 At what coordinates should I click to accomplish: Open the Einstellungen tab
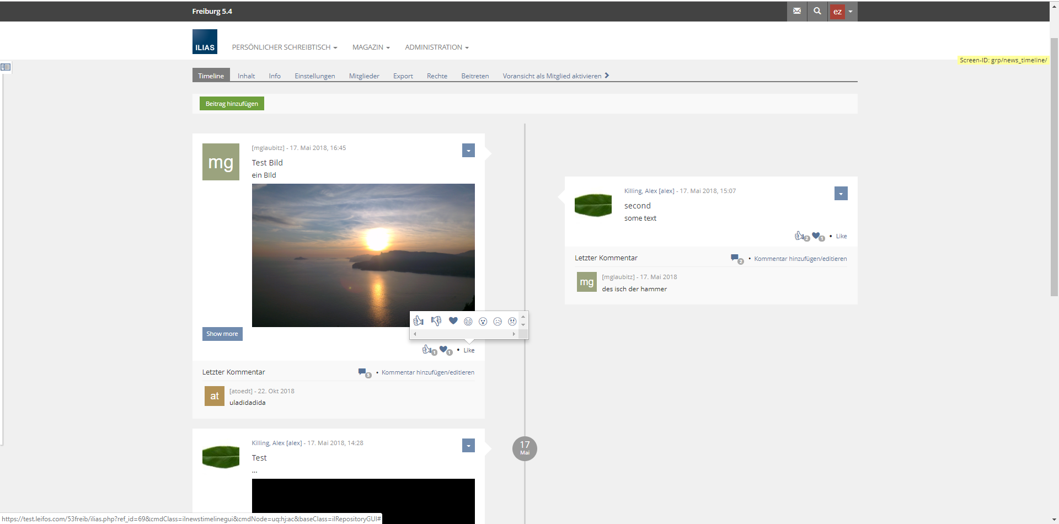(x=314, y=76)
